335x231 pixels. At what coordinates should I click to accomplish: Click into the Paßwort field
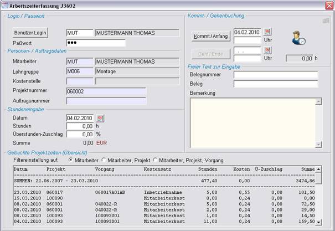coord(95,43)
